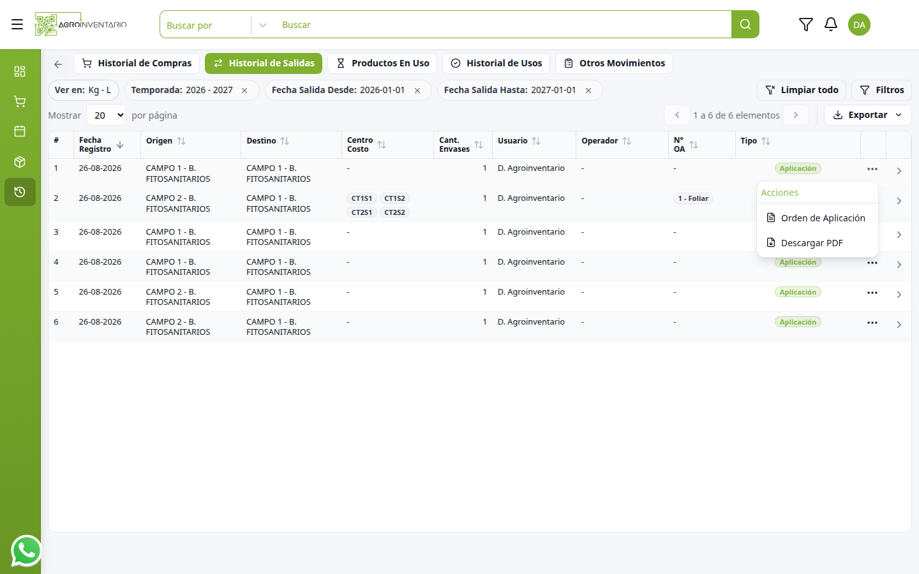Click the AgroInventario logo
This screenshot has height=574, width=919.
pos(81,24)
